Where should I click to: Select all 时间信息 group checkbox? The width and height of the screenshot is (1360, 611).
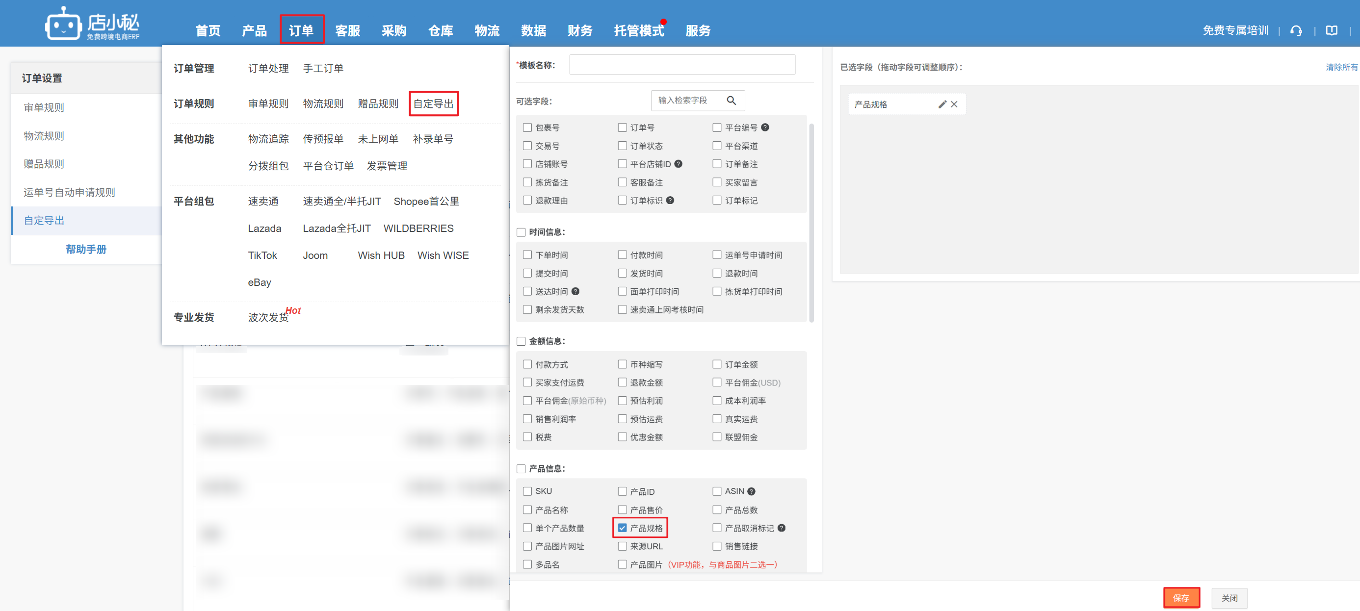[521, 232]
